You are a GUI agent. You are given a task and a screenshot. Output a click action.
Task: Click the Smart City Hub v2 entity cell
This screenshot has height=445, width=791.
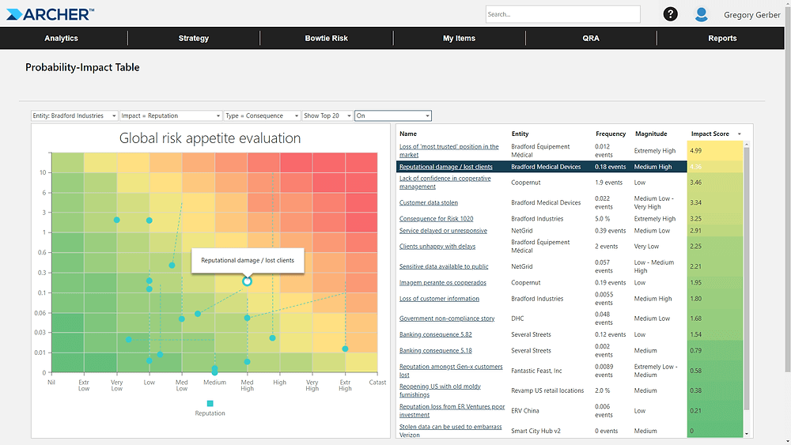536,431
